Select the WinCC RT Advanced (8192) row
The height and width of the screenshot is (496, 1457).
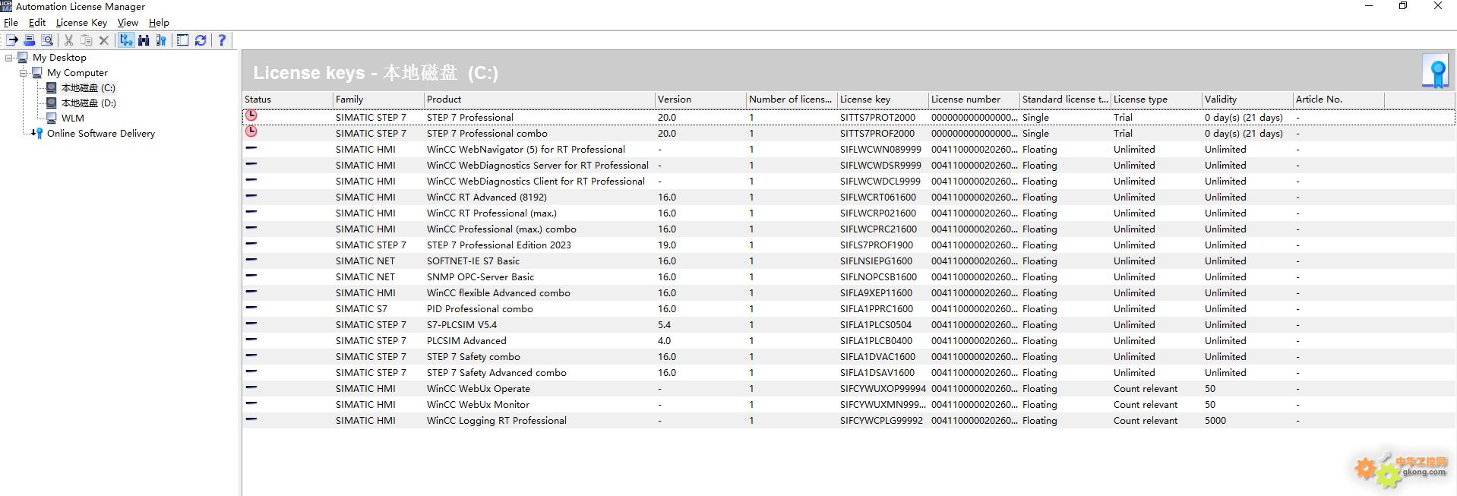(x=486, y=197)
